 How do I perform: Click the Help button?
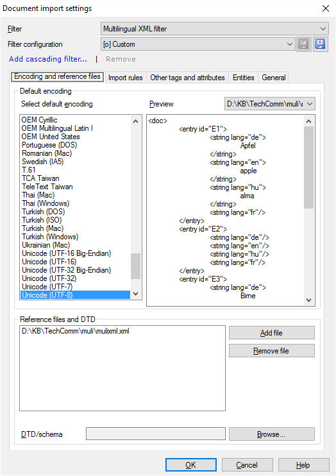303,465
